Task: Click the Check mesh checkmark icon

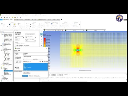Action: pos(10,24)
